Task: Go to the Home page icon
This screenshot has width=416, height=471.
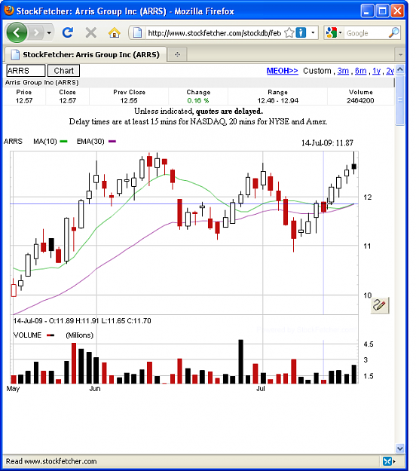Action: [114, 32]
